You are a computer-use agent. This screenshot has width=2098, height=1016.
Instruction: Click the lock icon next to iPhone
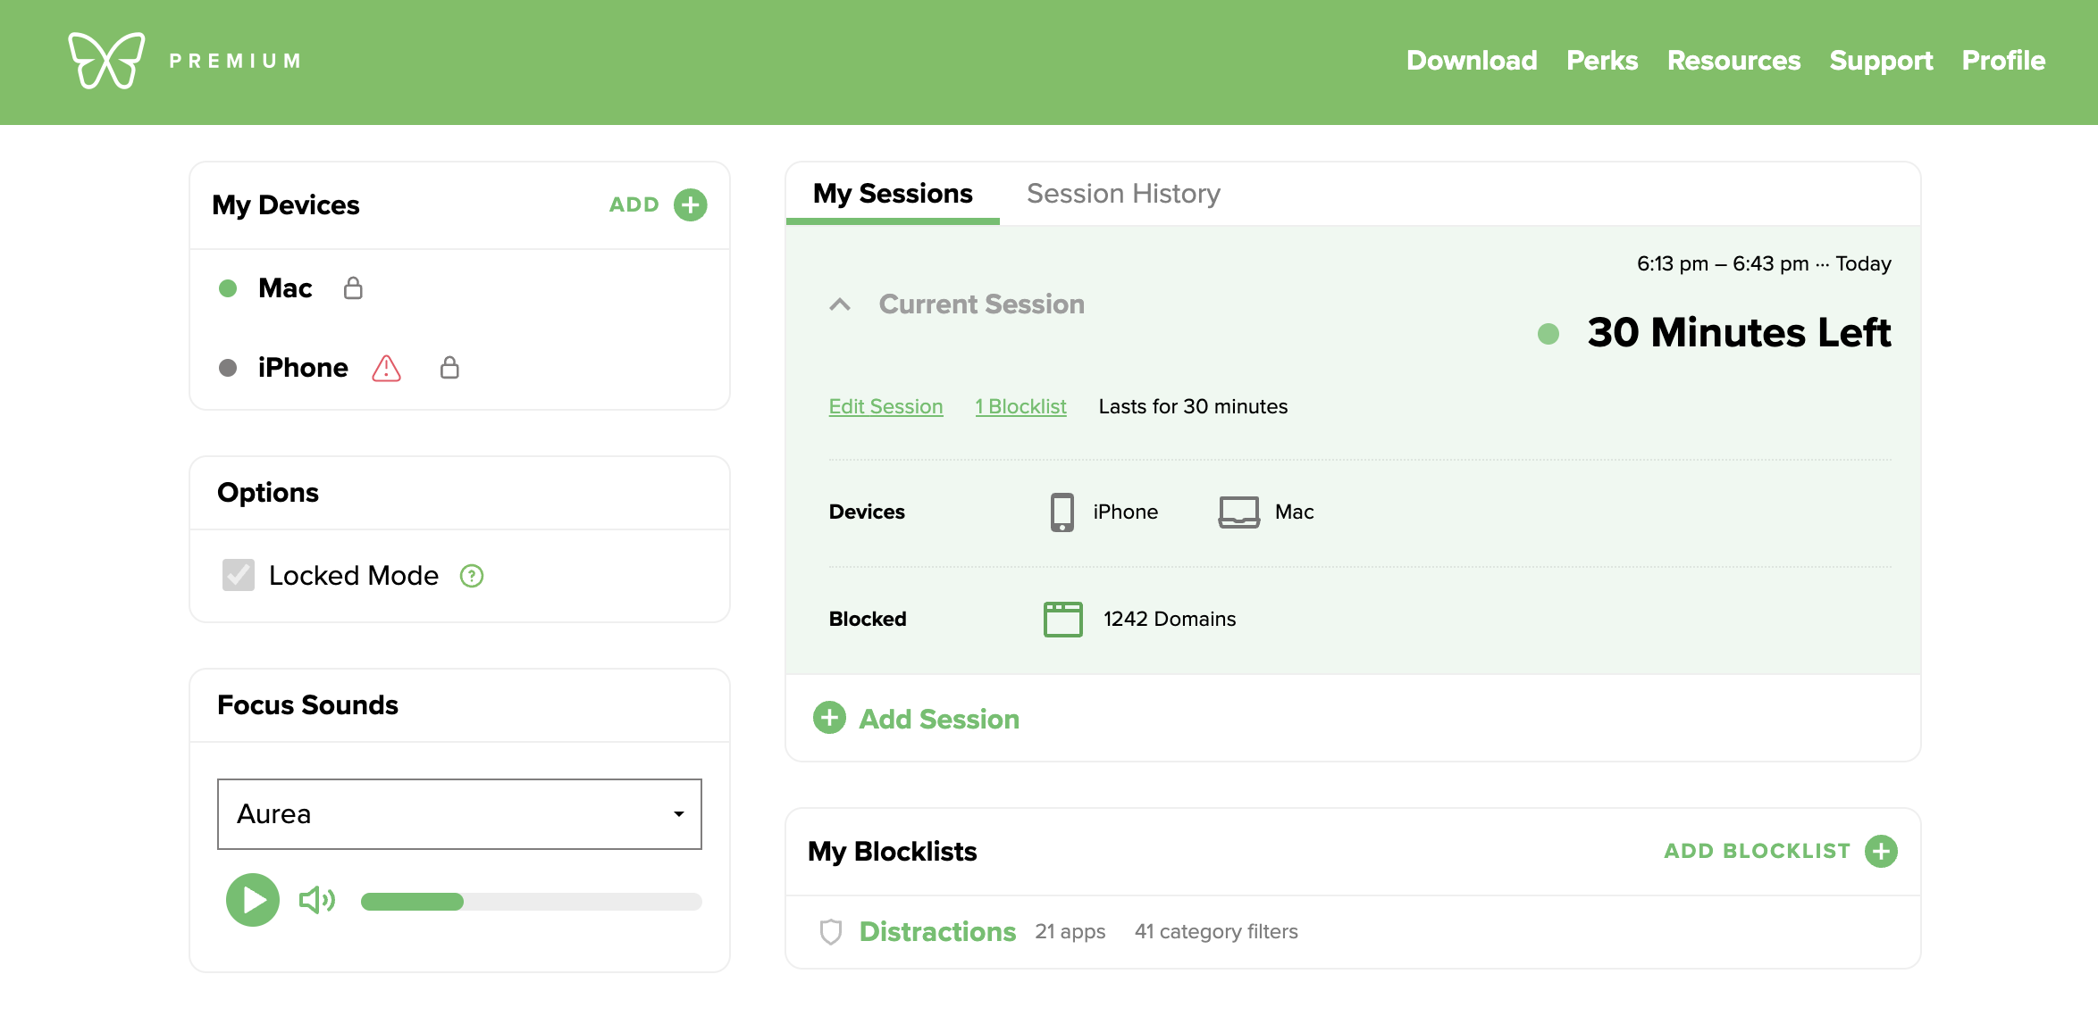(x=449, y=368)
